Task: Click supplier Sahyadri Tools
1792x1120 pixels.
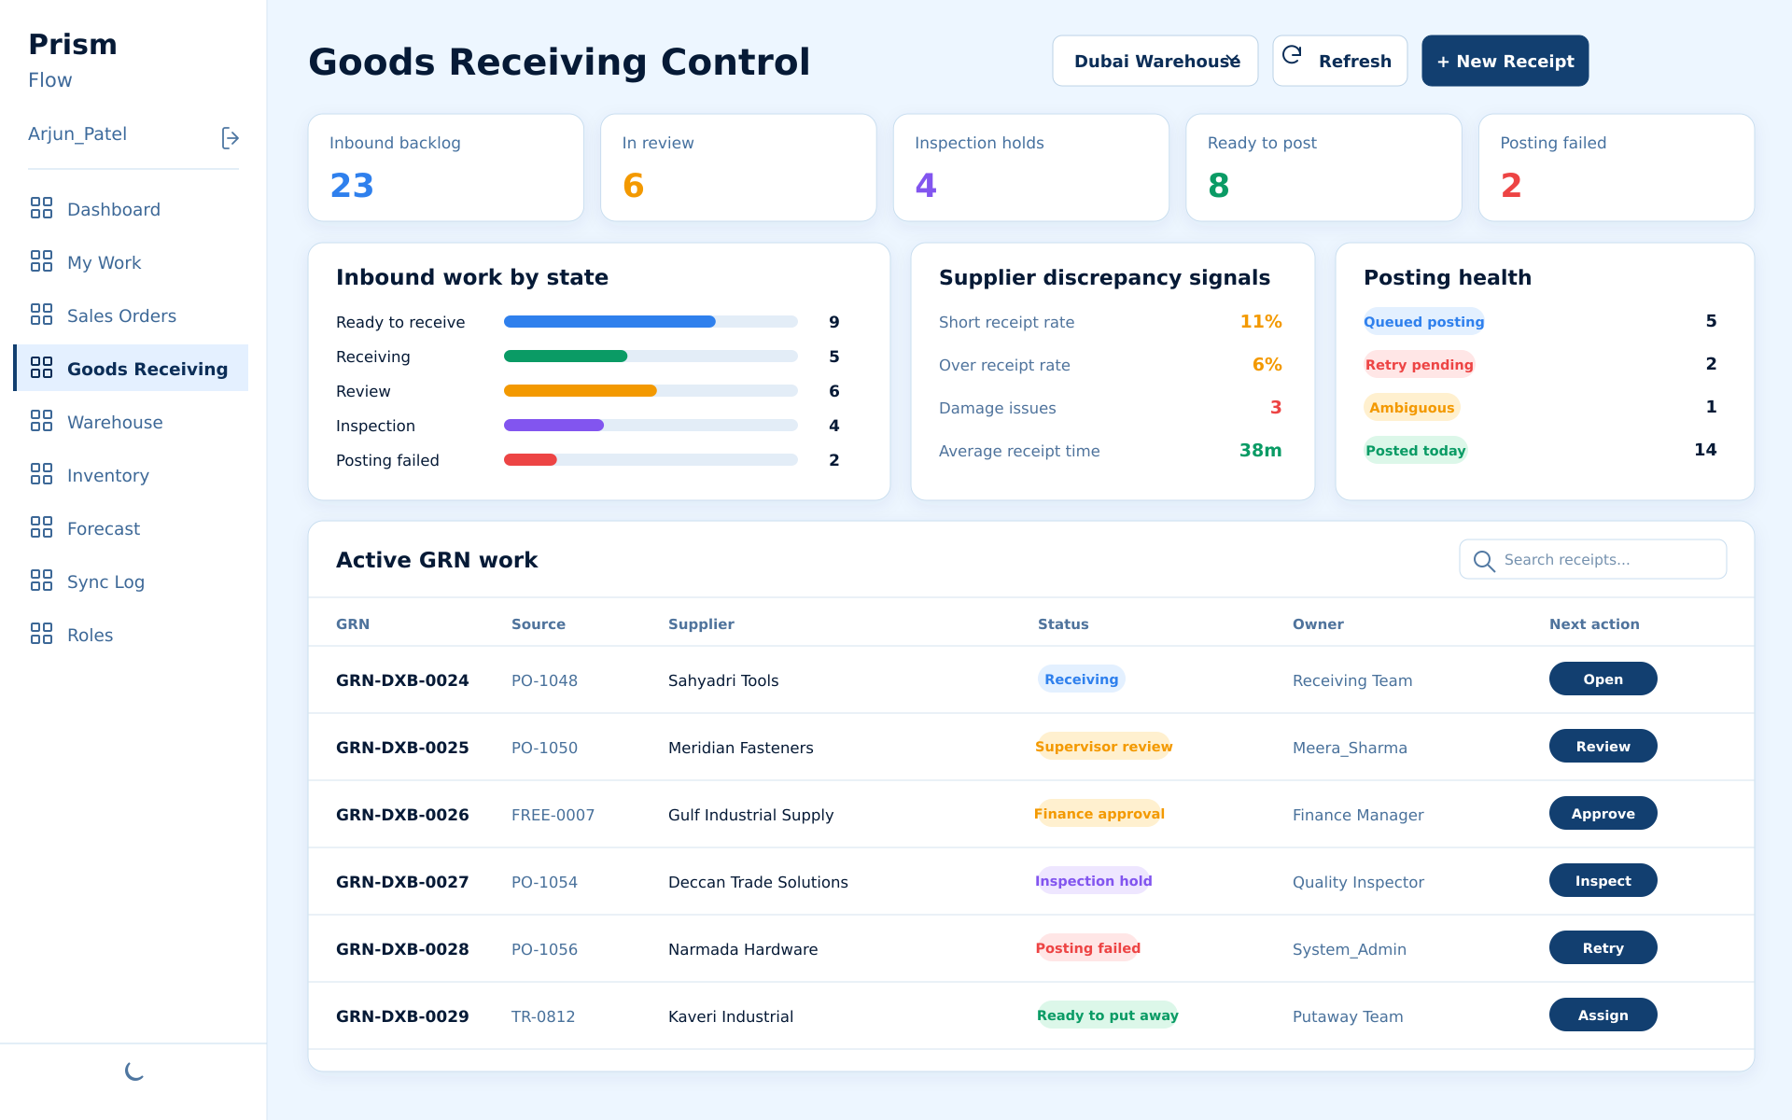Action: click(x=723, y=680)
